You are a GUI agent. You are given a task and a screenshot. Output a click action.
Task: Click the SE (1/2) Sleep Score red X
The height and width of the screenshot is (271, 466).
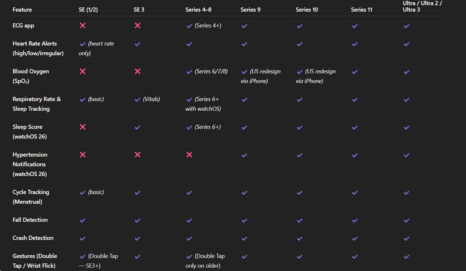point(83,127)
